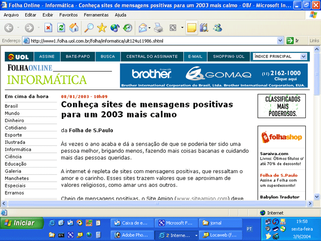Screen dimensions: 321x241
Task: Open Favorites with the star icon
Action: pos(102,28)
